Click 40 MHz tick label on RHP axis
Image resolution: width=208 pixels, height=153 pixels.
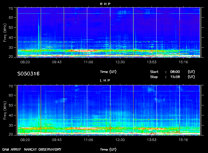coord(11,38)
